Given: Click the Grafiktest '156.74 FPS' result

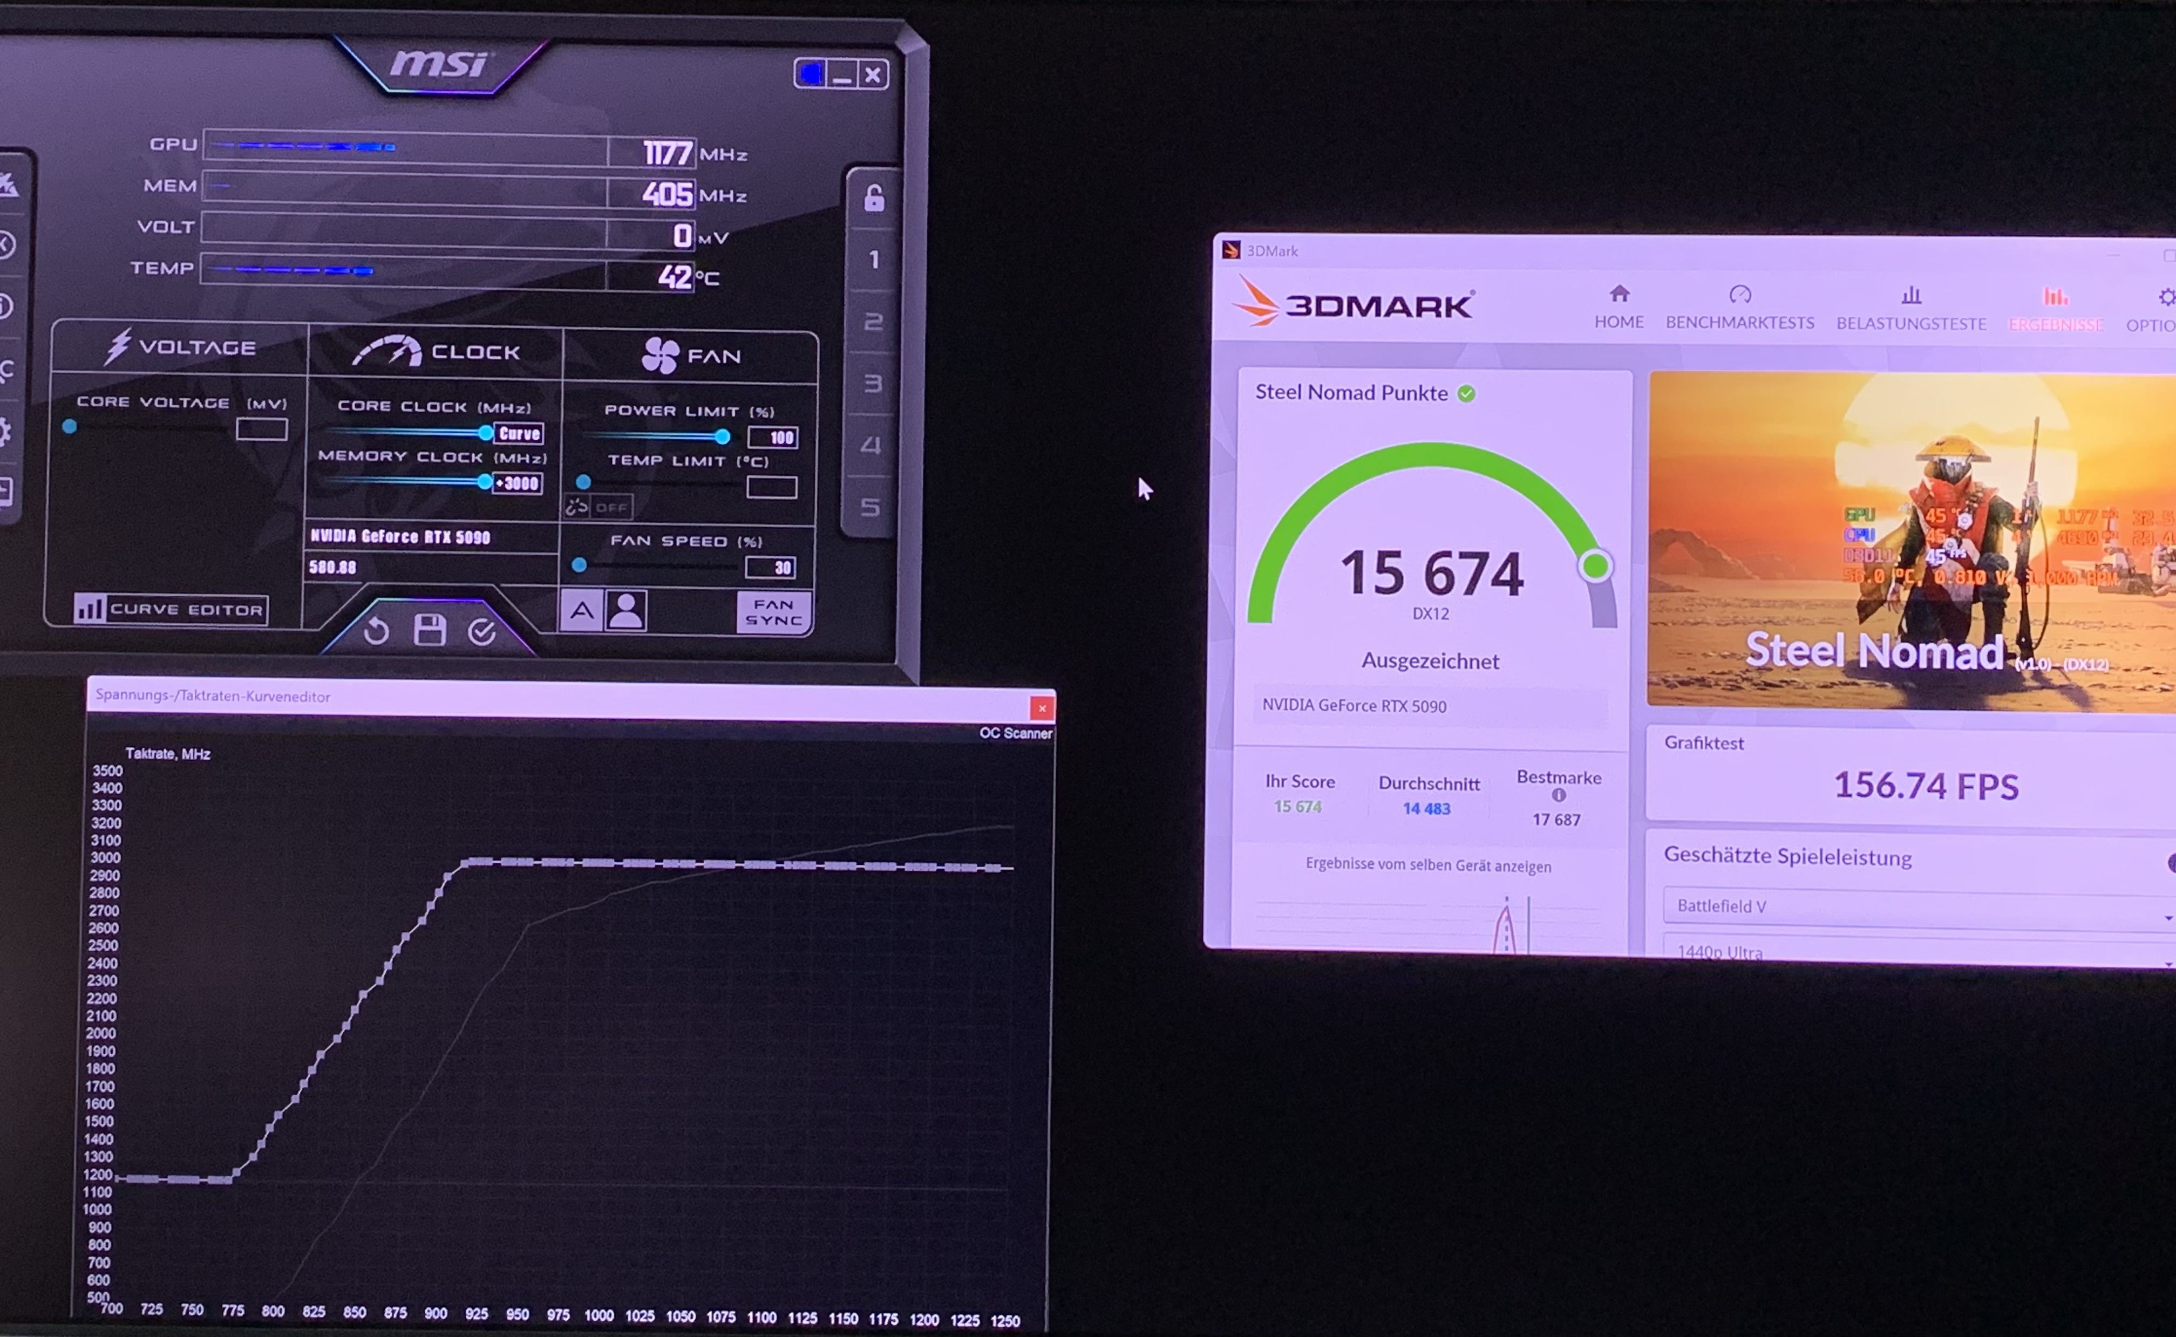Looking at the screenshot, I should pos(1926,785).
